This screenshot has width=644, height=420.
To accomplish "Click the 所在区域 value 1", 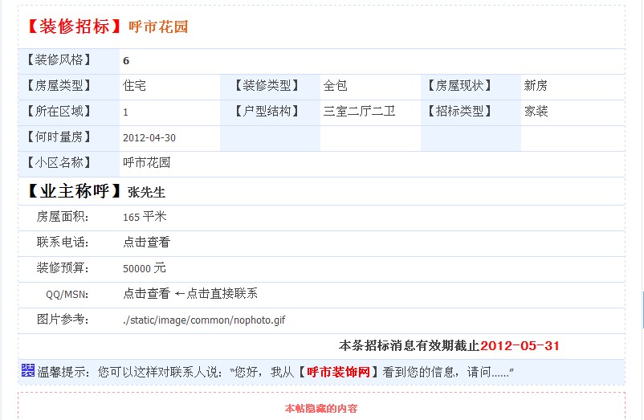I will click(x=126, y=112).
